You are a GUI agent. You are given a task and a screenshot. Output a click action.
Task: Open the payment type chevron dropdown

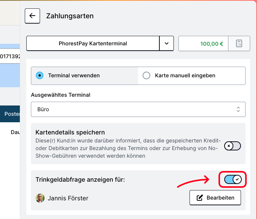coord(167,43)
